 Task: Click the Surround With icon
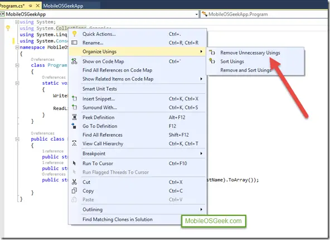click(74, 107)
